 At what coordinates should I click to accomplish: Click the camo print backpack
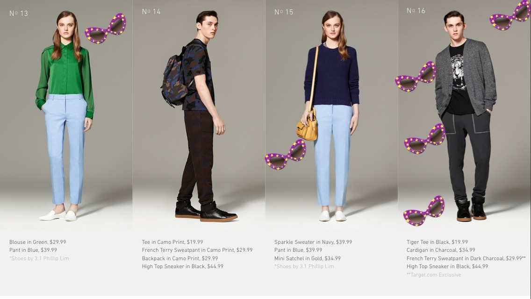point(174,80)
